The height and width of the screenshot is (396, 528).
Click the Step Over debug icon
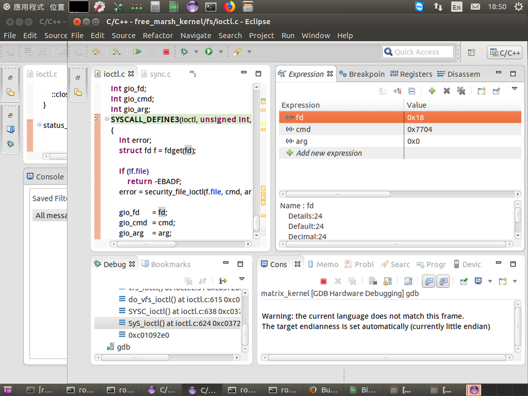[x=96, y=51]
